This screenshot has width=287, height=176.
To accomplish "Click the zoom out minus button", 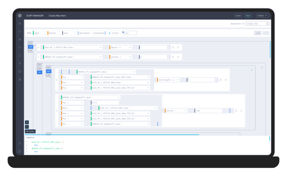I will pyautogui.click(x=27, y=127).
